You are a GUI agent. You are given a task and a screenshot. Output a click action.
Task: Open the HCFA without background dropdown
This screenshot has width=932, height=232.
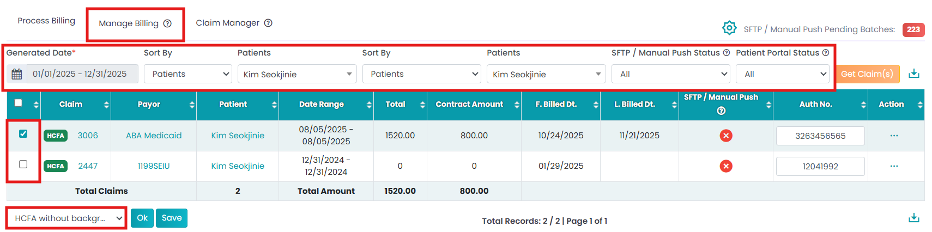coord(66,218)
